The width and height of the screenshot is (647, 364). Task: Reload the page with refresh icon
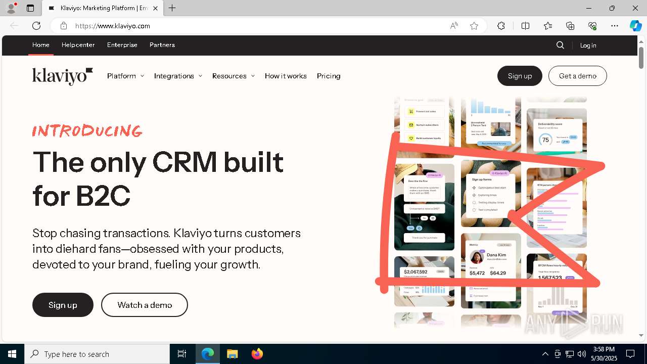tap(36, 26)
